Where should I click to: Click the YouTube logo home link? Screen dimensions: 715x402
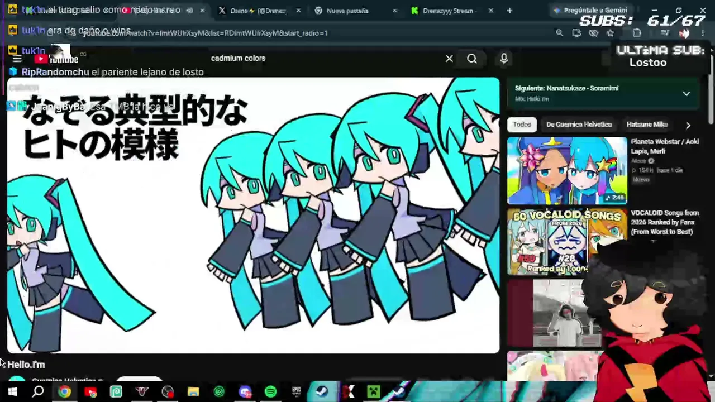[56, 59]
